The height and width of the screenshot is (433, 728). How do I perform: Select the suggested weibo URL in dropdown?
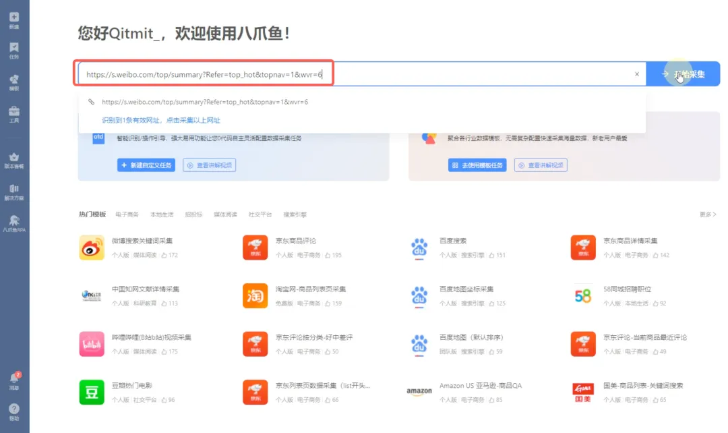click(x=205, y=102)
